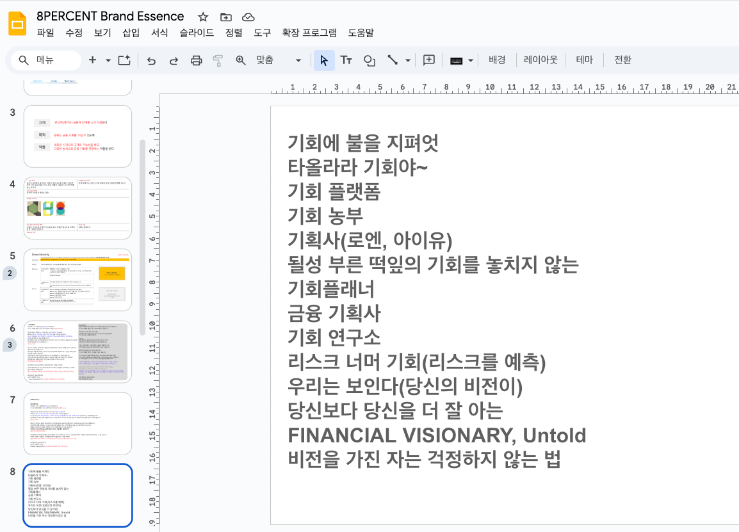Click the 메뉴 search field

click(45, 60)
